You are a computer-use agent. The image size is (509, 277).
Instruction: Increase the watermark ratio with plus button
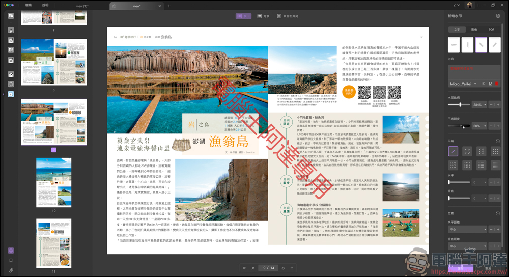pyautogui.click(x=498, y=105)
